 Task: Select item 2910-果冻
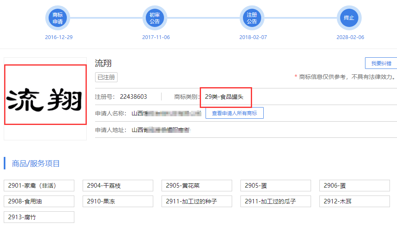118,201
